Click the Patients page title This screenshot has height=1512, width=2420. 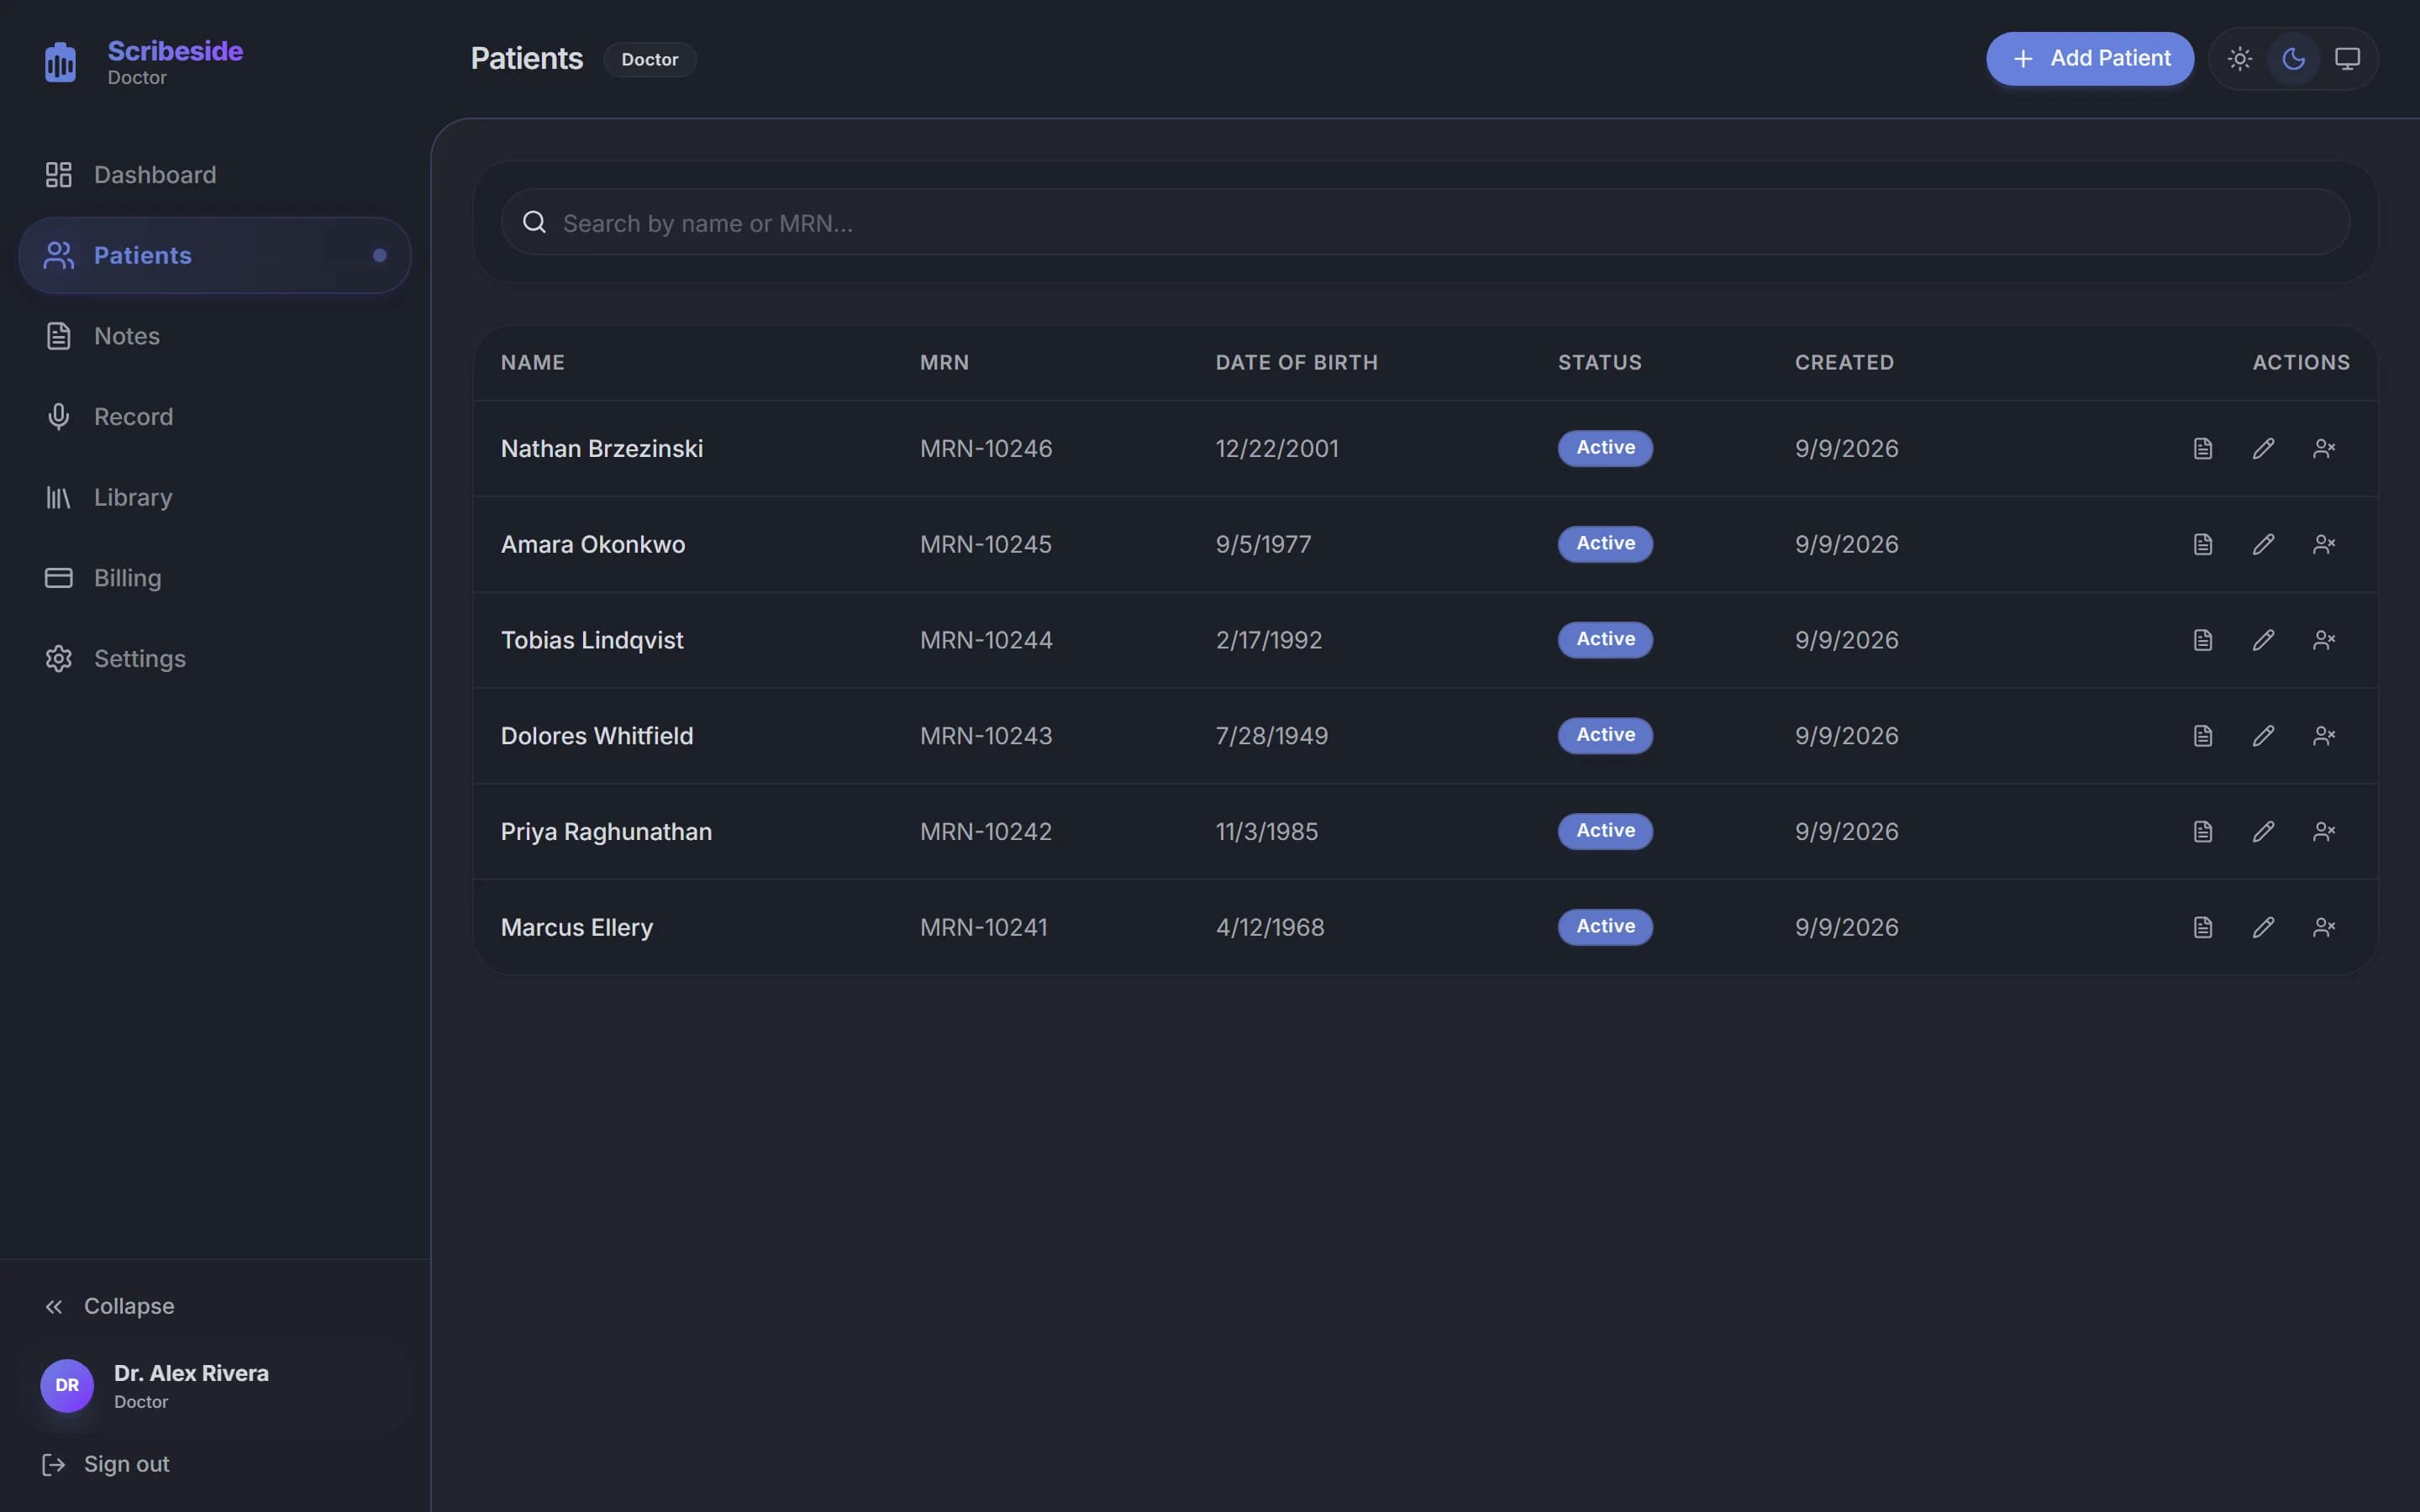pos(527,59)
